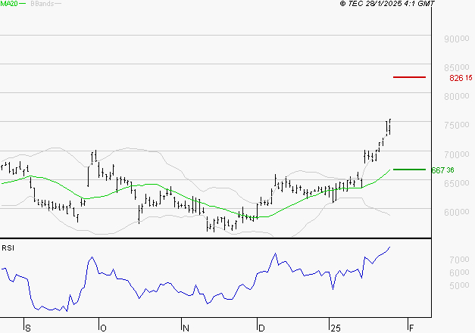The width and height of the screenshot is (475, 333).
Task: Click the 6500 price axis label
Action: pos(457,183)
